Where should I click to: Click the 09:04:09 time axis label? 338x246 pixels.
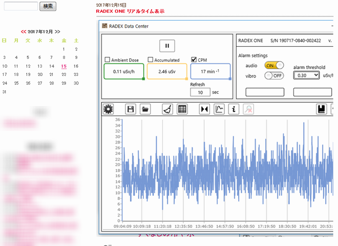pyautogui.click(x=122, y=227)
